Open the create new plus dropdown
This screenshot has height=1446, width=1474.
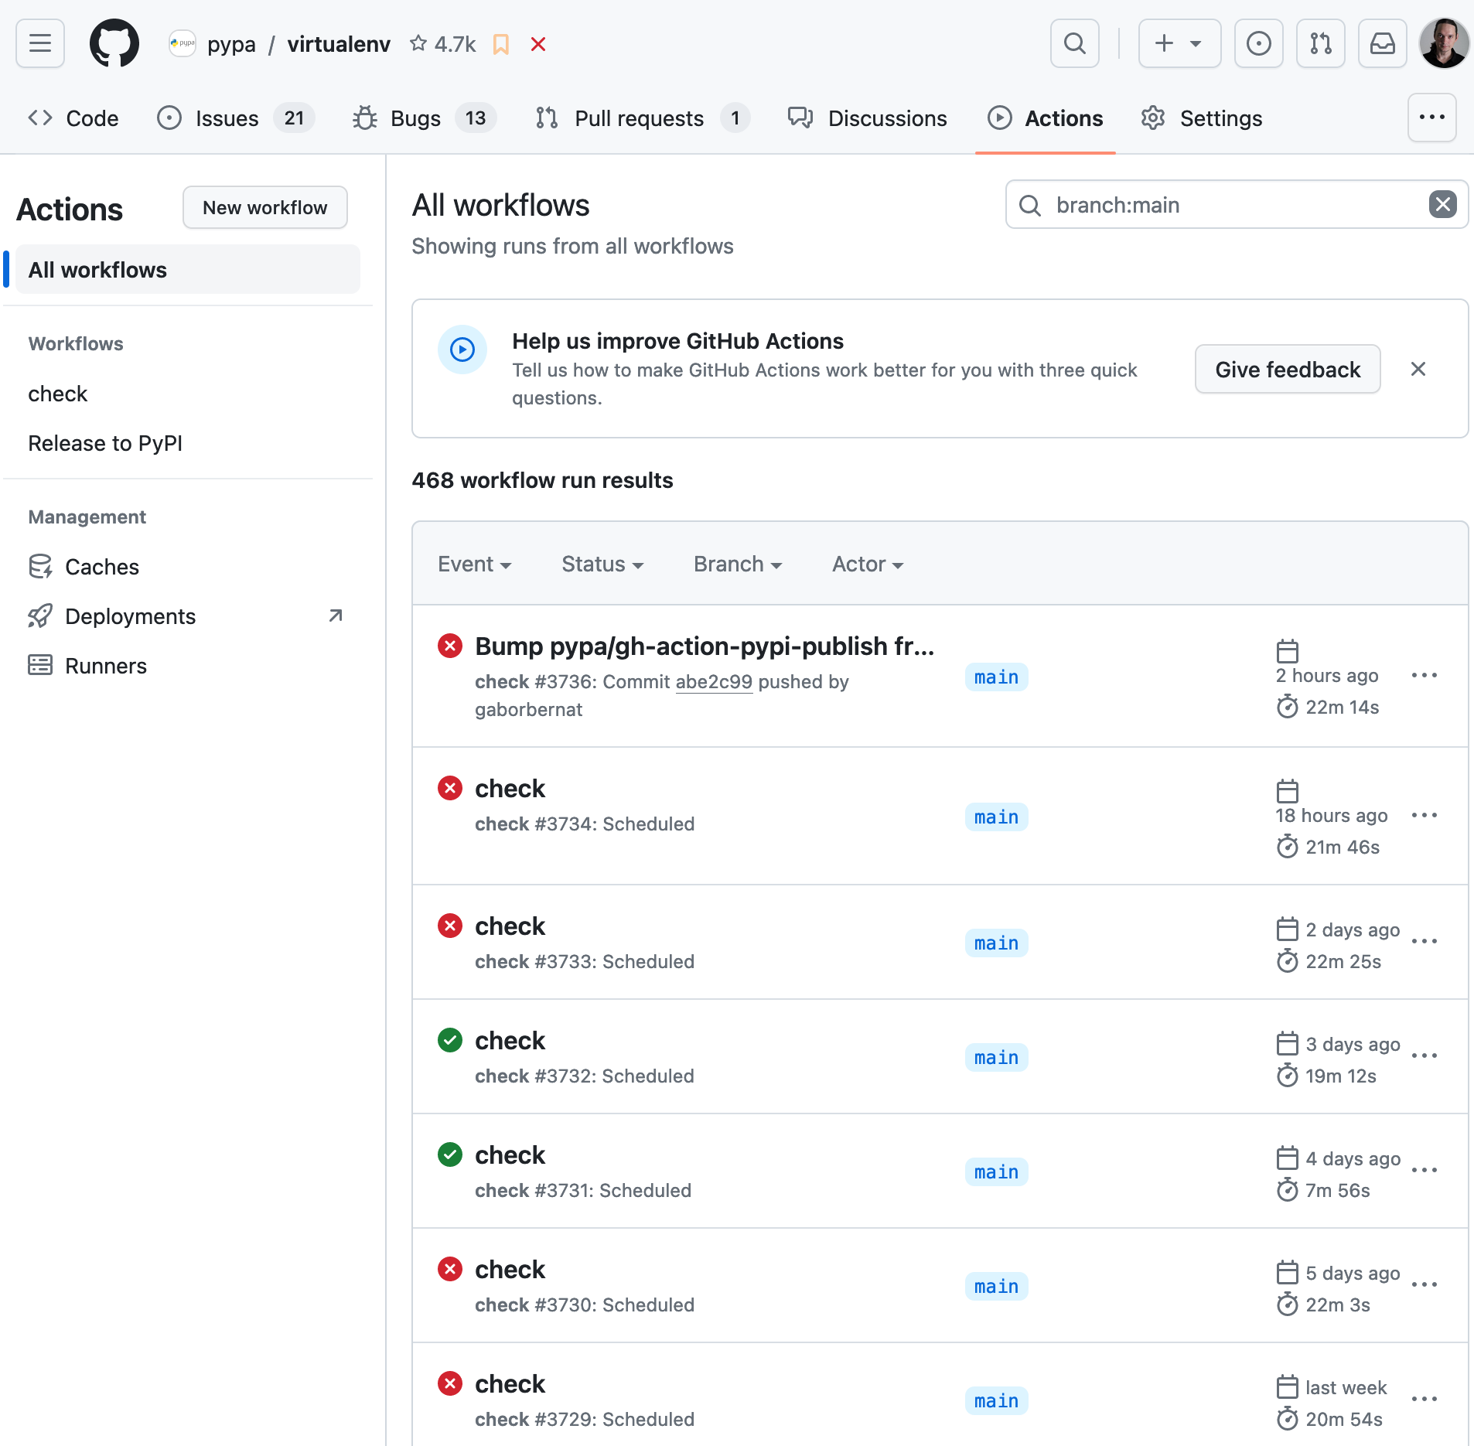tap(1179, 44)
